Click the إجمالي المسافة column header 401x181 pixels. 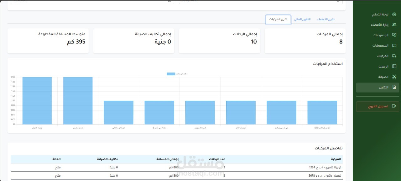coord(168,159)
